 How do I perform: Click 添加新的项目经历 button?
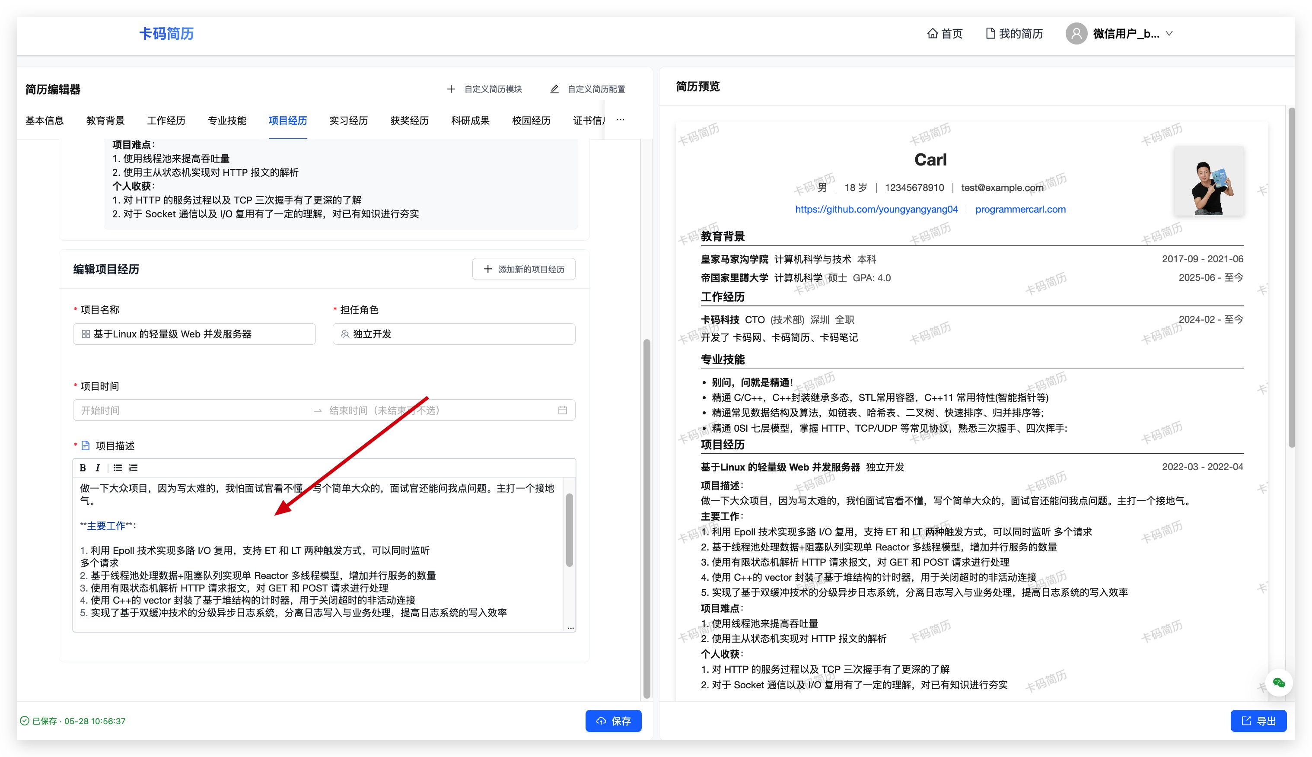point(524,269)
